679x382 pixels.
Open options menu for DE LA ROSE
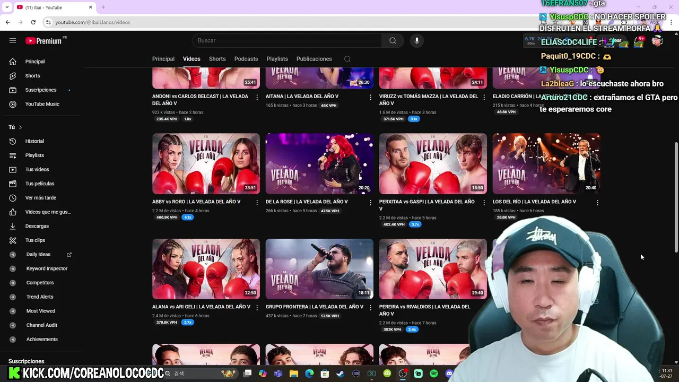(370, 203)
